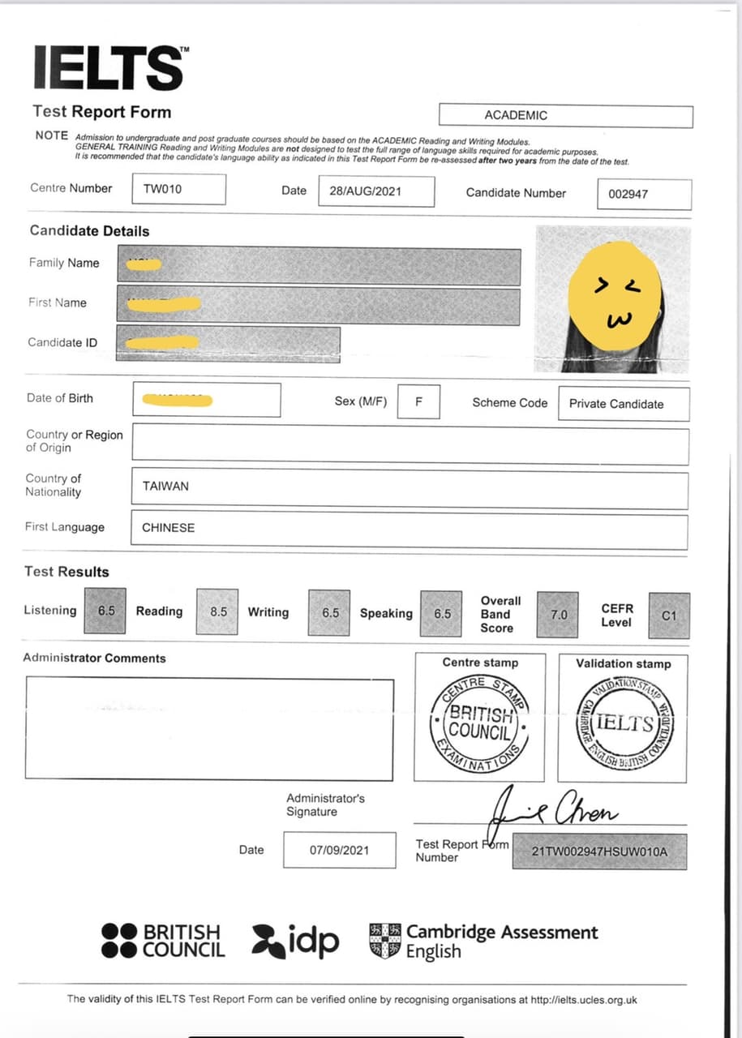The height and width of the screenshot is (1038, 742).
Task: Click the Centre Number field TW010
Action: (177, 190)
